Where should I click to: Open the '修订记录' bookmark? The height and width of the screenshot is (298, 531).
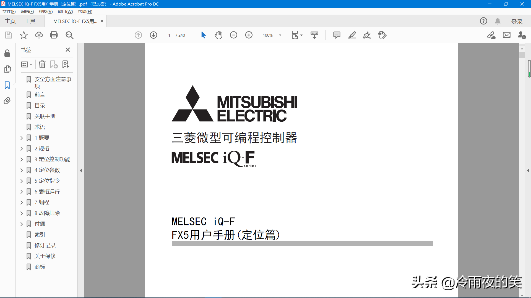(45, 245)
